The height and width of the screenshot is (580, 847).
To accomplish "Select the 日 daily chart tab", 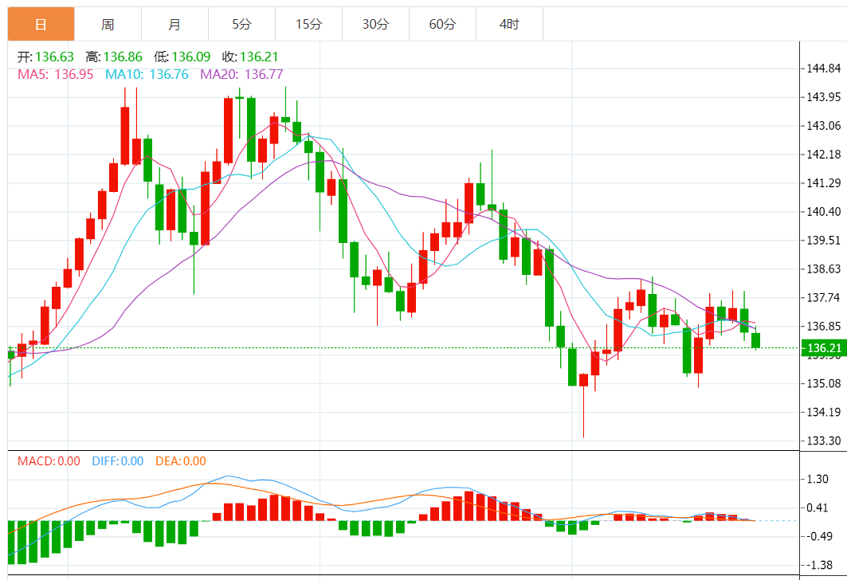I will tap(41, 25).
